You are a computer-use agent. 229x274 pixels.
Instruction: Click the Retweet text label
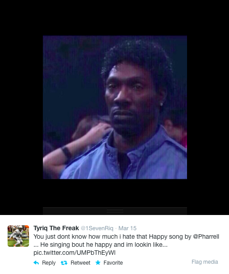[80, 263]
